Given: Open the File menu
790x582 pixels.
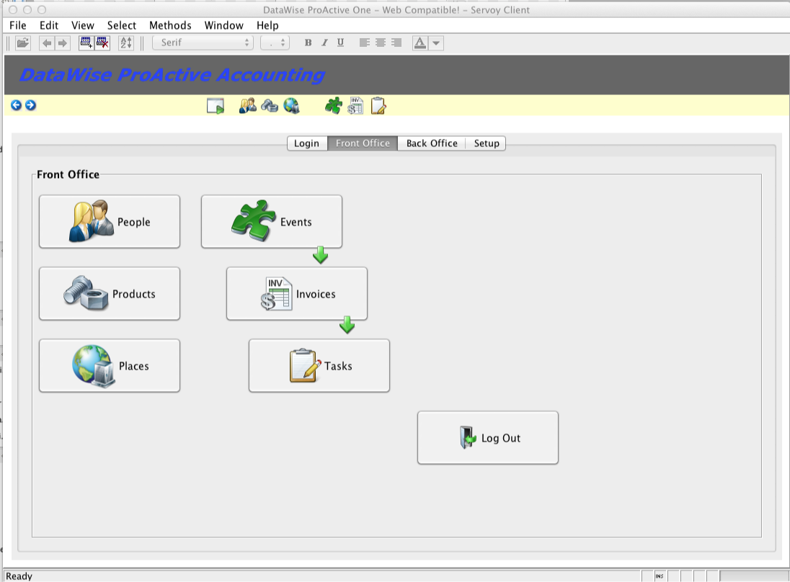Looking at the screenshot, I should pos(17,25).
